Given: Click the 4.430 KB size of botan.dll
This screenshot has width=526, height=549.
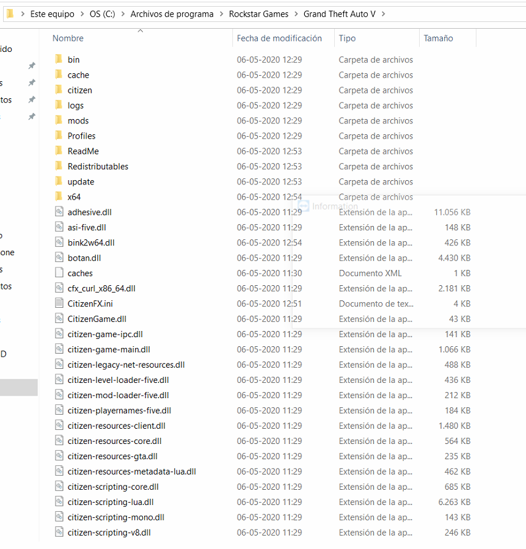Looking at the screenshot, I should click(454, 257).
